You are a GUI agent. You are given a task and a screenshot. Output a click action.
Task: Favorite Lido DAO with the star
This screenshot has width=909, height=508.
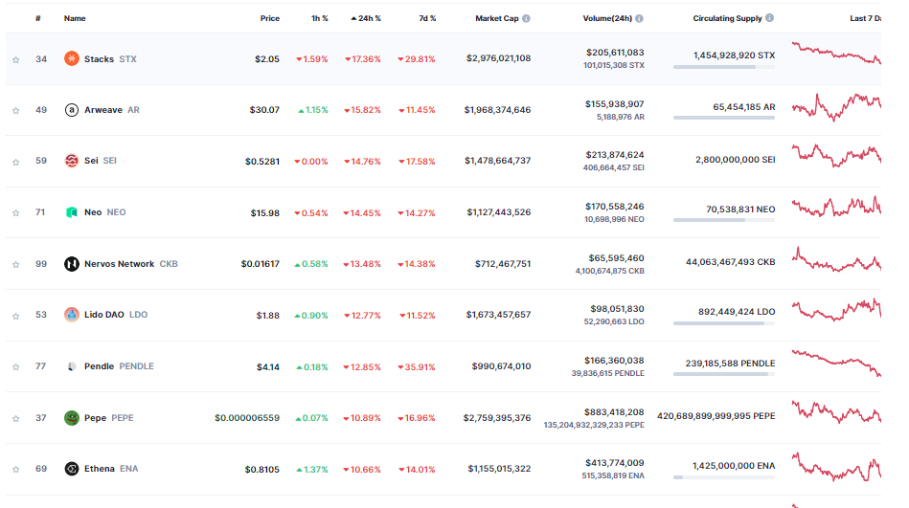16,316
